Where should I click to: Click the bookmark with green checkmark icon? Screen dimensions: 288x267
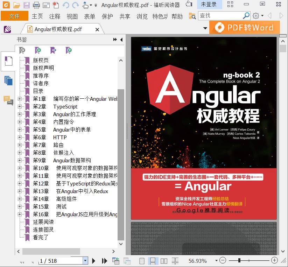click(x=69, y=50)
